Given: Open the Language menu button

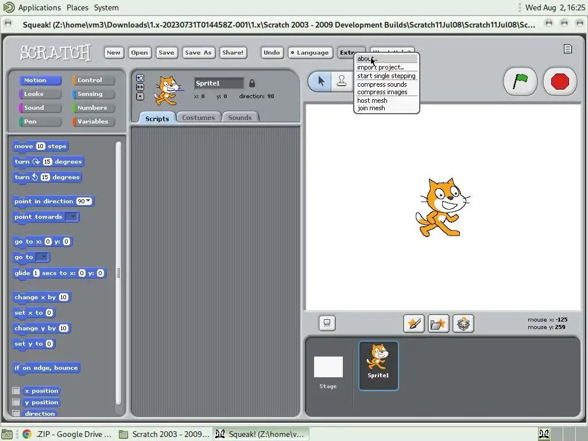Looking at the screenshot, I should click(x=310, y=52).
